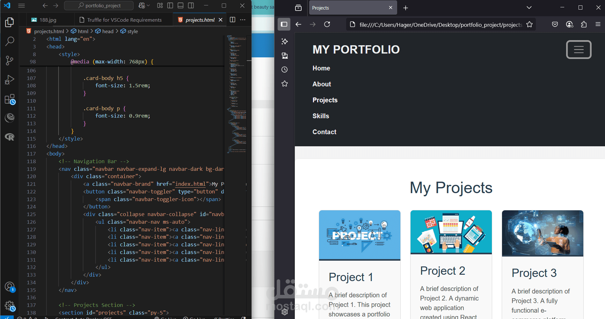The height and width of the screenshot is (319, 605).
Task: Close the Projects Firefox tab
Action: [390, 8]
